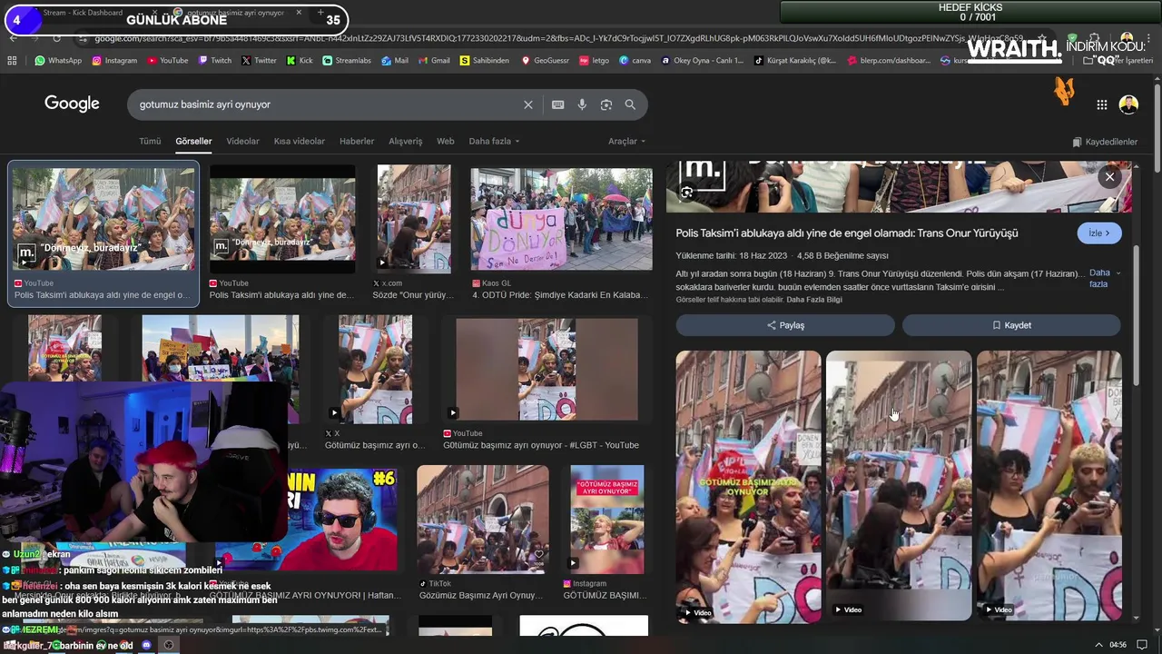Open OBS Studio from the taskbar
Viewport: 1162px width, 654px height.
(x=168, y=645)
